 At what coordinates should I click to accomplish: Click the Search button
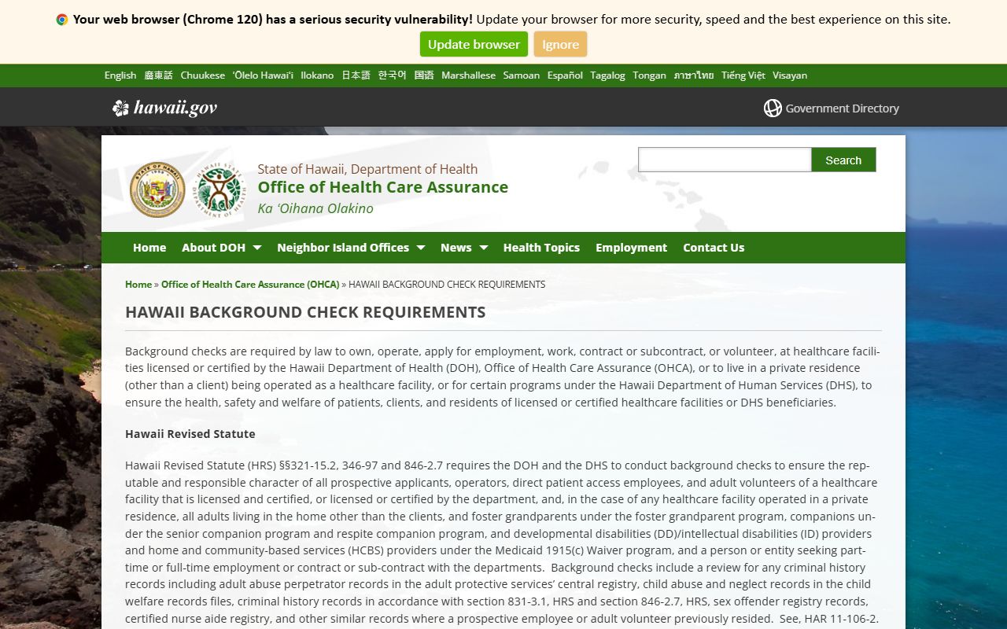click(x=843, y=160)
